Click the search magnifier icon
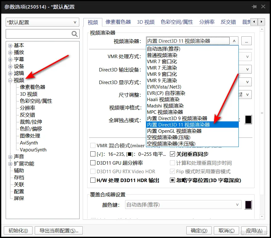The image size is (271, 238). [74, 34]
